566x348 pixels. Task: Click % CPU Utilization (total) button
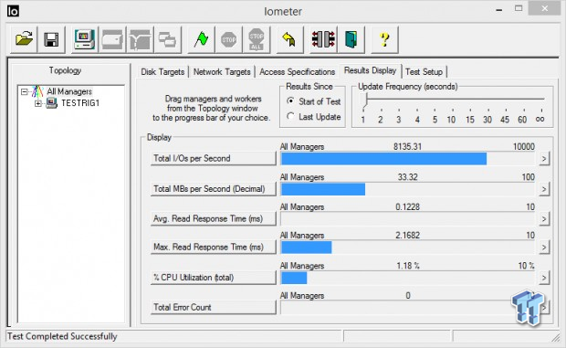(213, 278)
